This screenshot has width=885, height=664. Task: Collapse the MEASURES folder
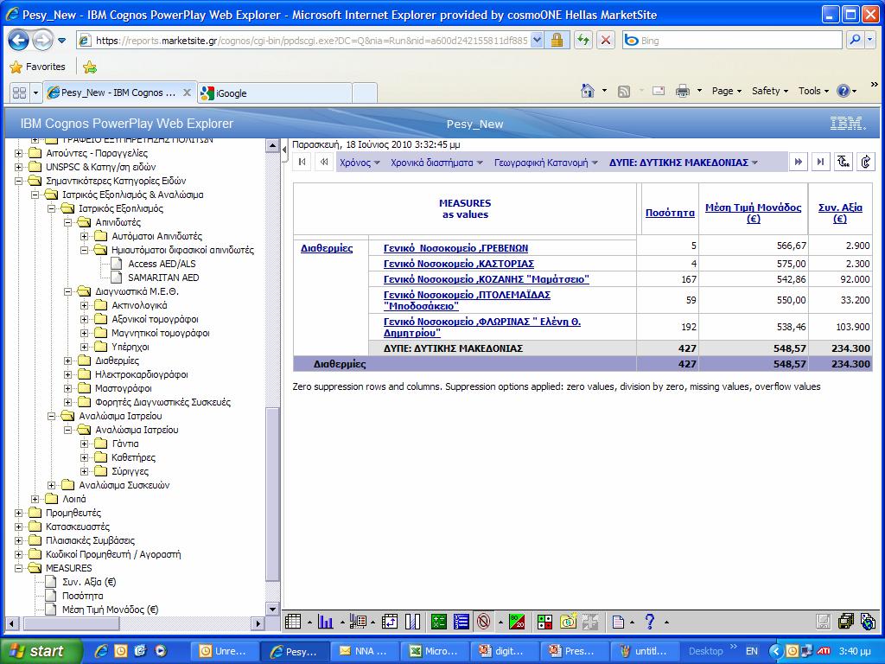[19, 568]
